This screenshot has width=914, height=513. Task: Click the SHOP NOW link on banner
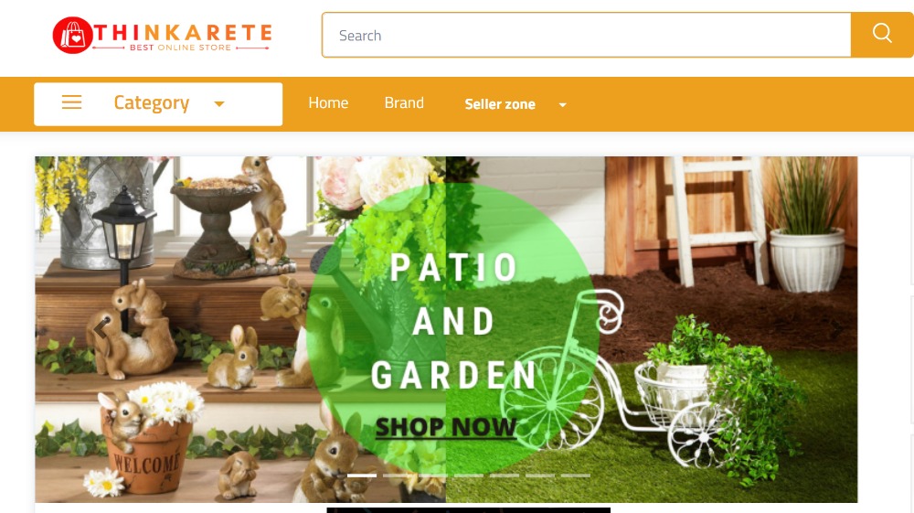tap(446, 427)
